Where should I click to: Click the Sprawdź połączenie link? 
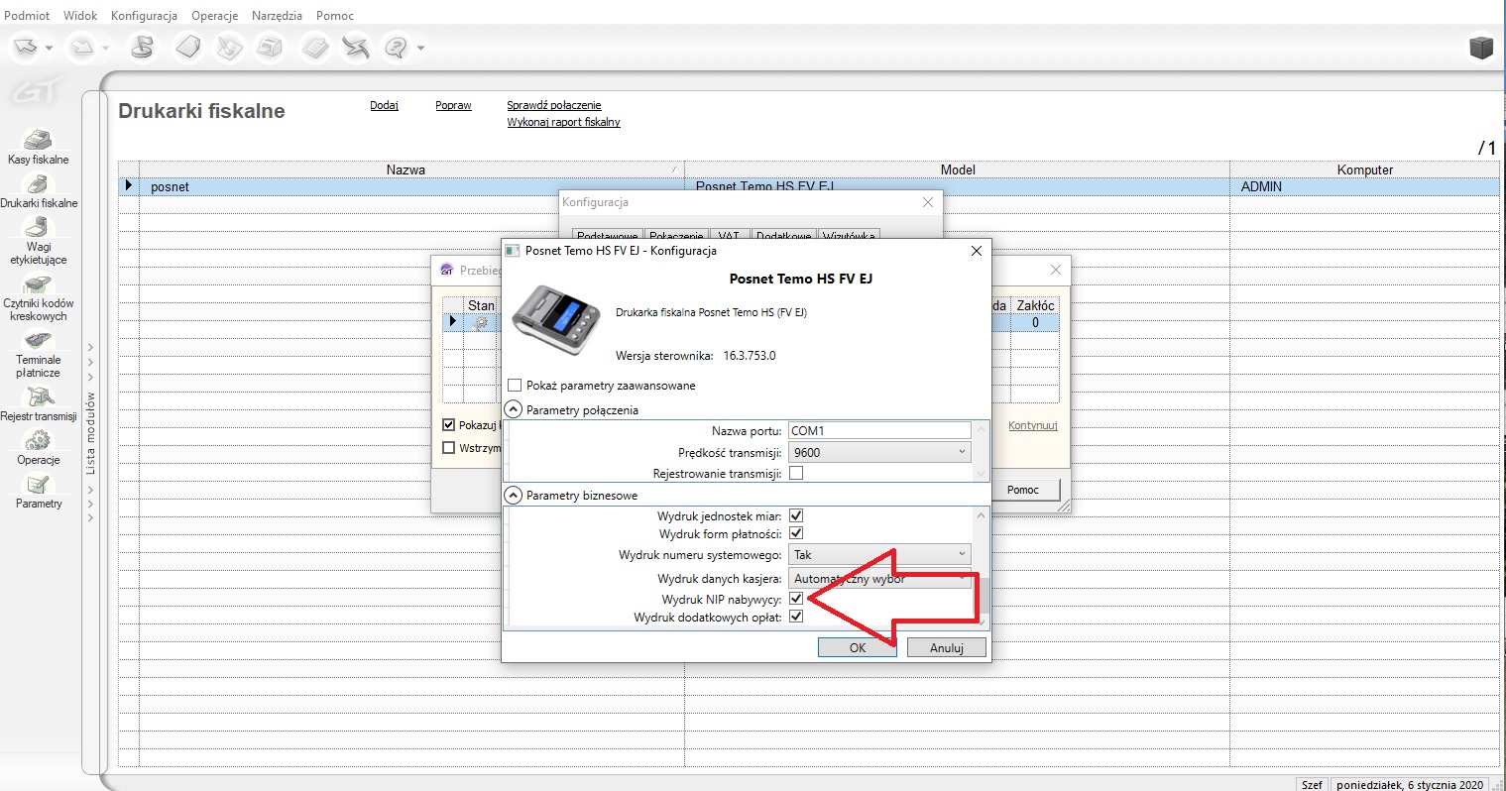coord(554,105)
